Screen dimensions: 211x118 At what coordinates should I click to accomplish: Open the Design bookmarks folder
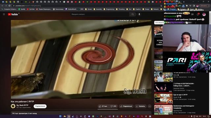point(146,9)
